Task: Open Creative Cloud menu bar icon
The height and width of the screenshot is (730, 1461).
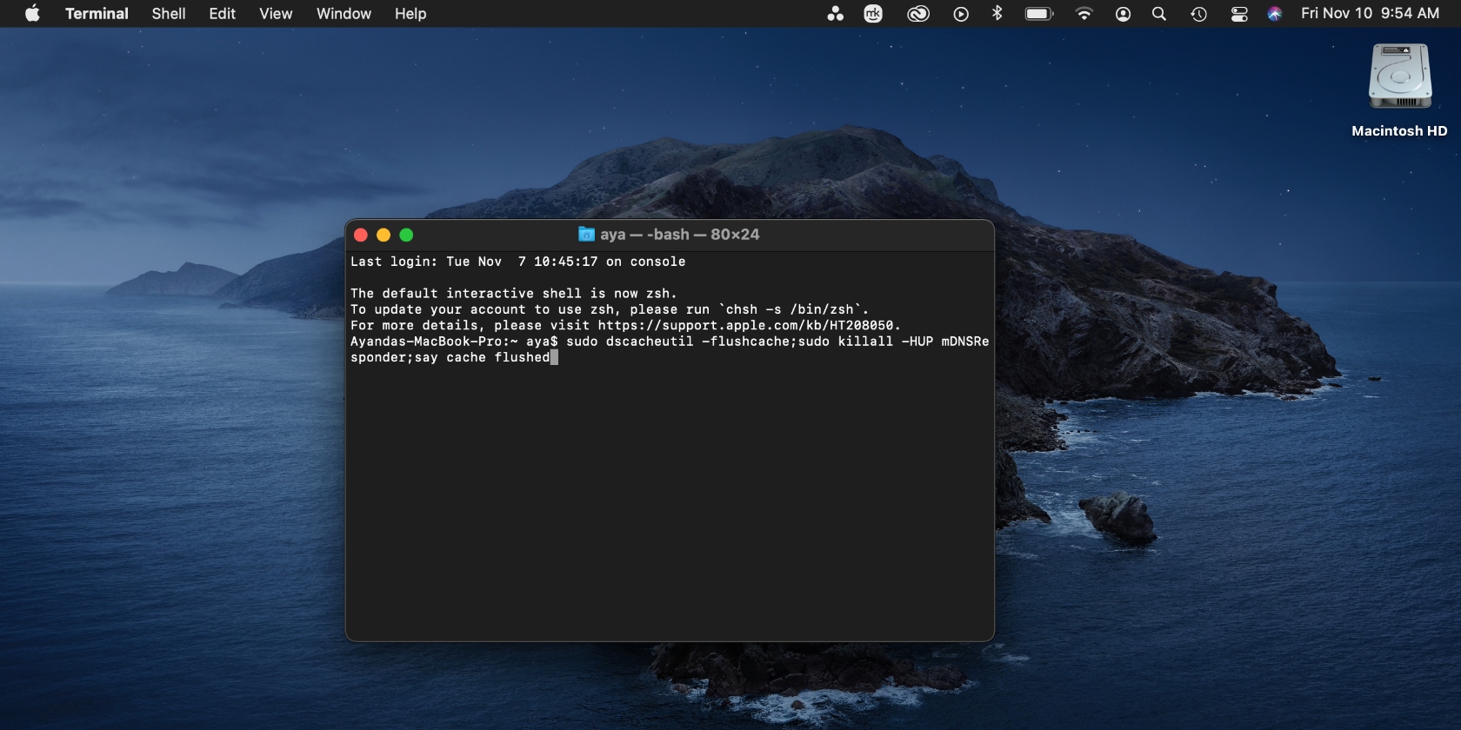Action: [918, 13]
